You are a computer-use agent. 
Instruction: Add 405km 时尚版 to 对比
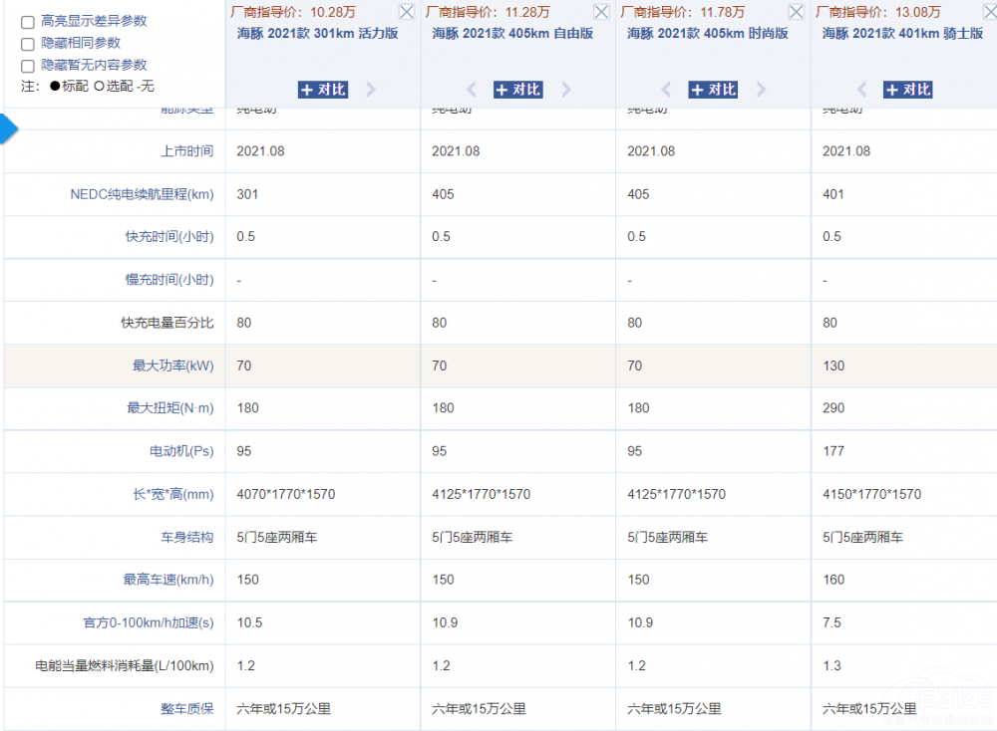tap(713, 90)
